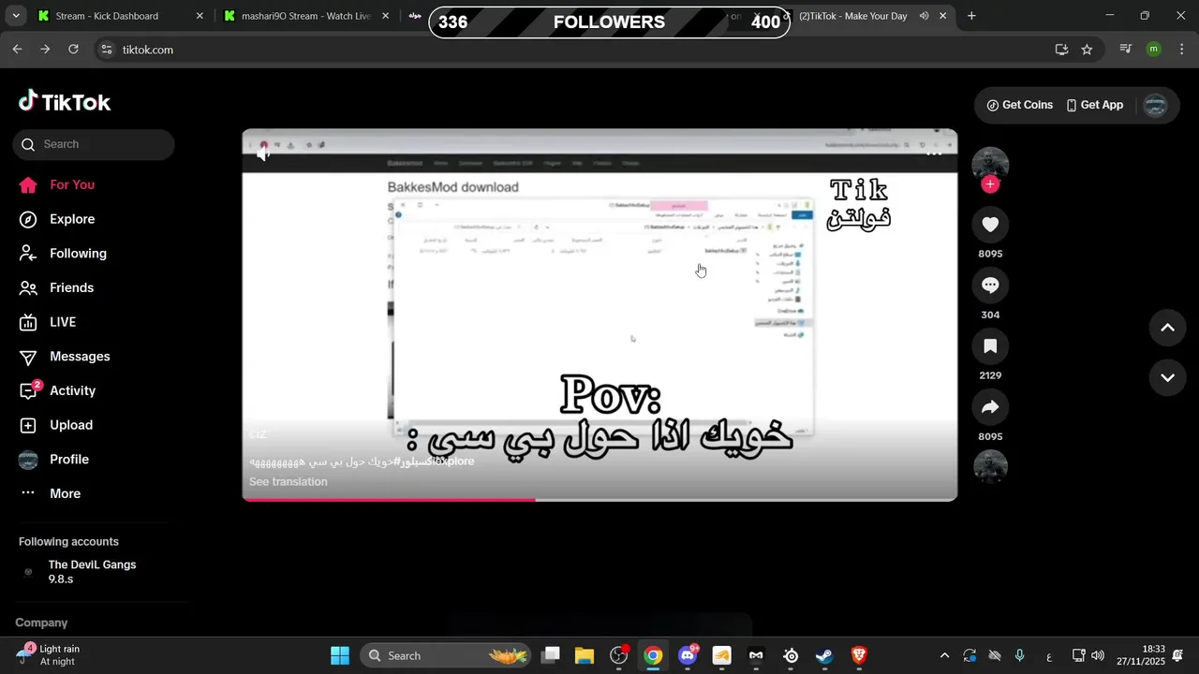The width and height of the screenshot is (1199, 674).
Task: Open Brave browser from the taskbar
Action: coord(859,655)
